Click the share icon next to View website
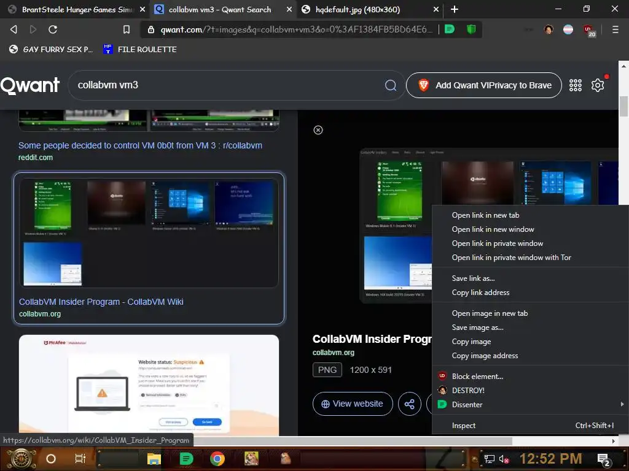 coord(409,404)
